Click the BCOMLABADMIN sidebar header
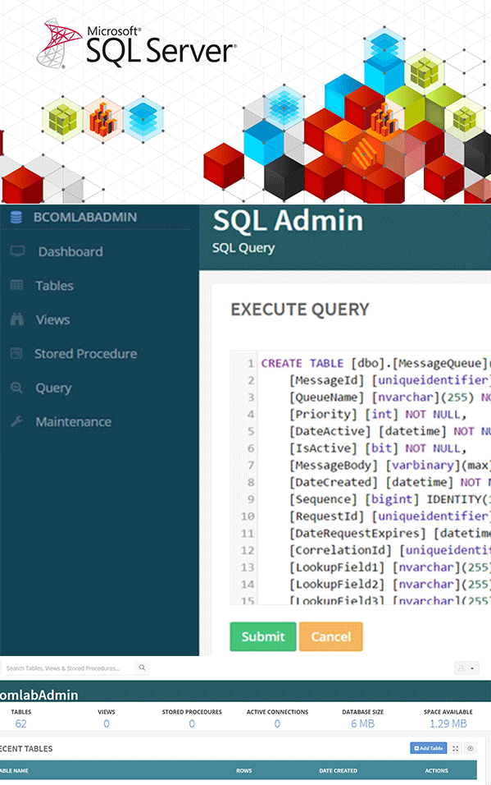The image size is (491, 785). (85, 218)
